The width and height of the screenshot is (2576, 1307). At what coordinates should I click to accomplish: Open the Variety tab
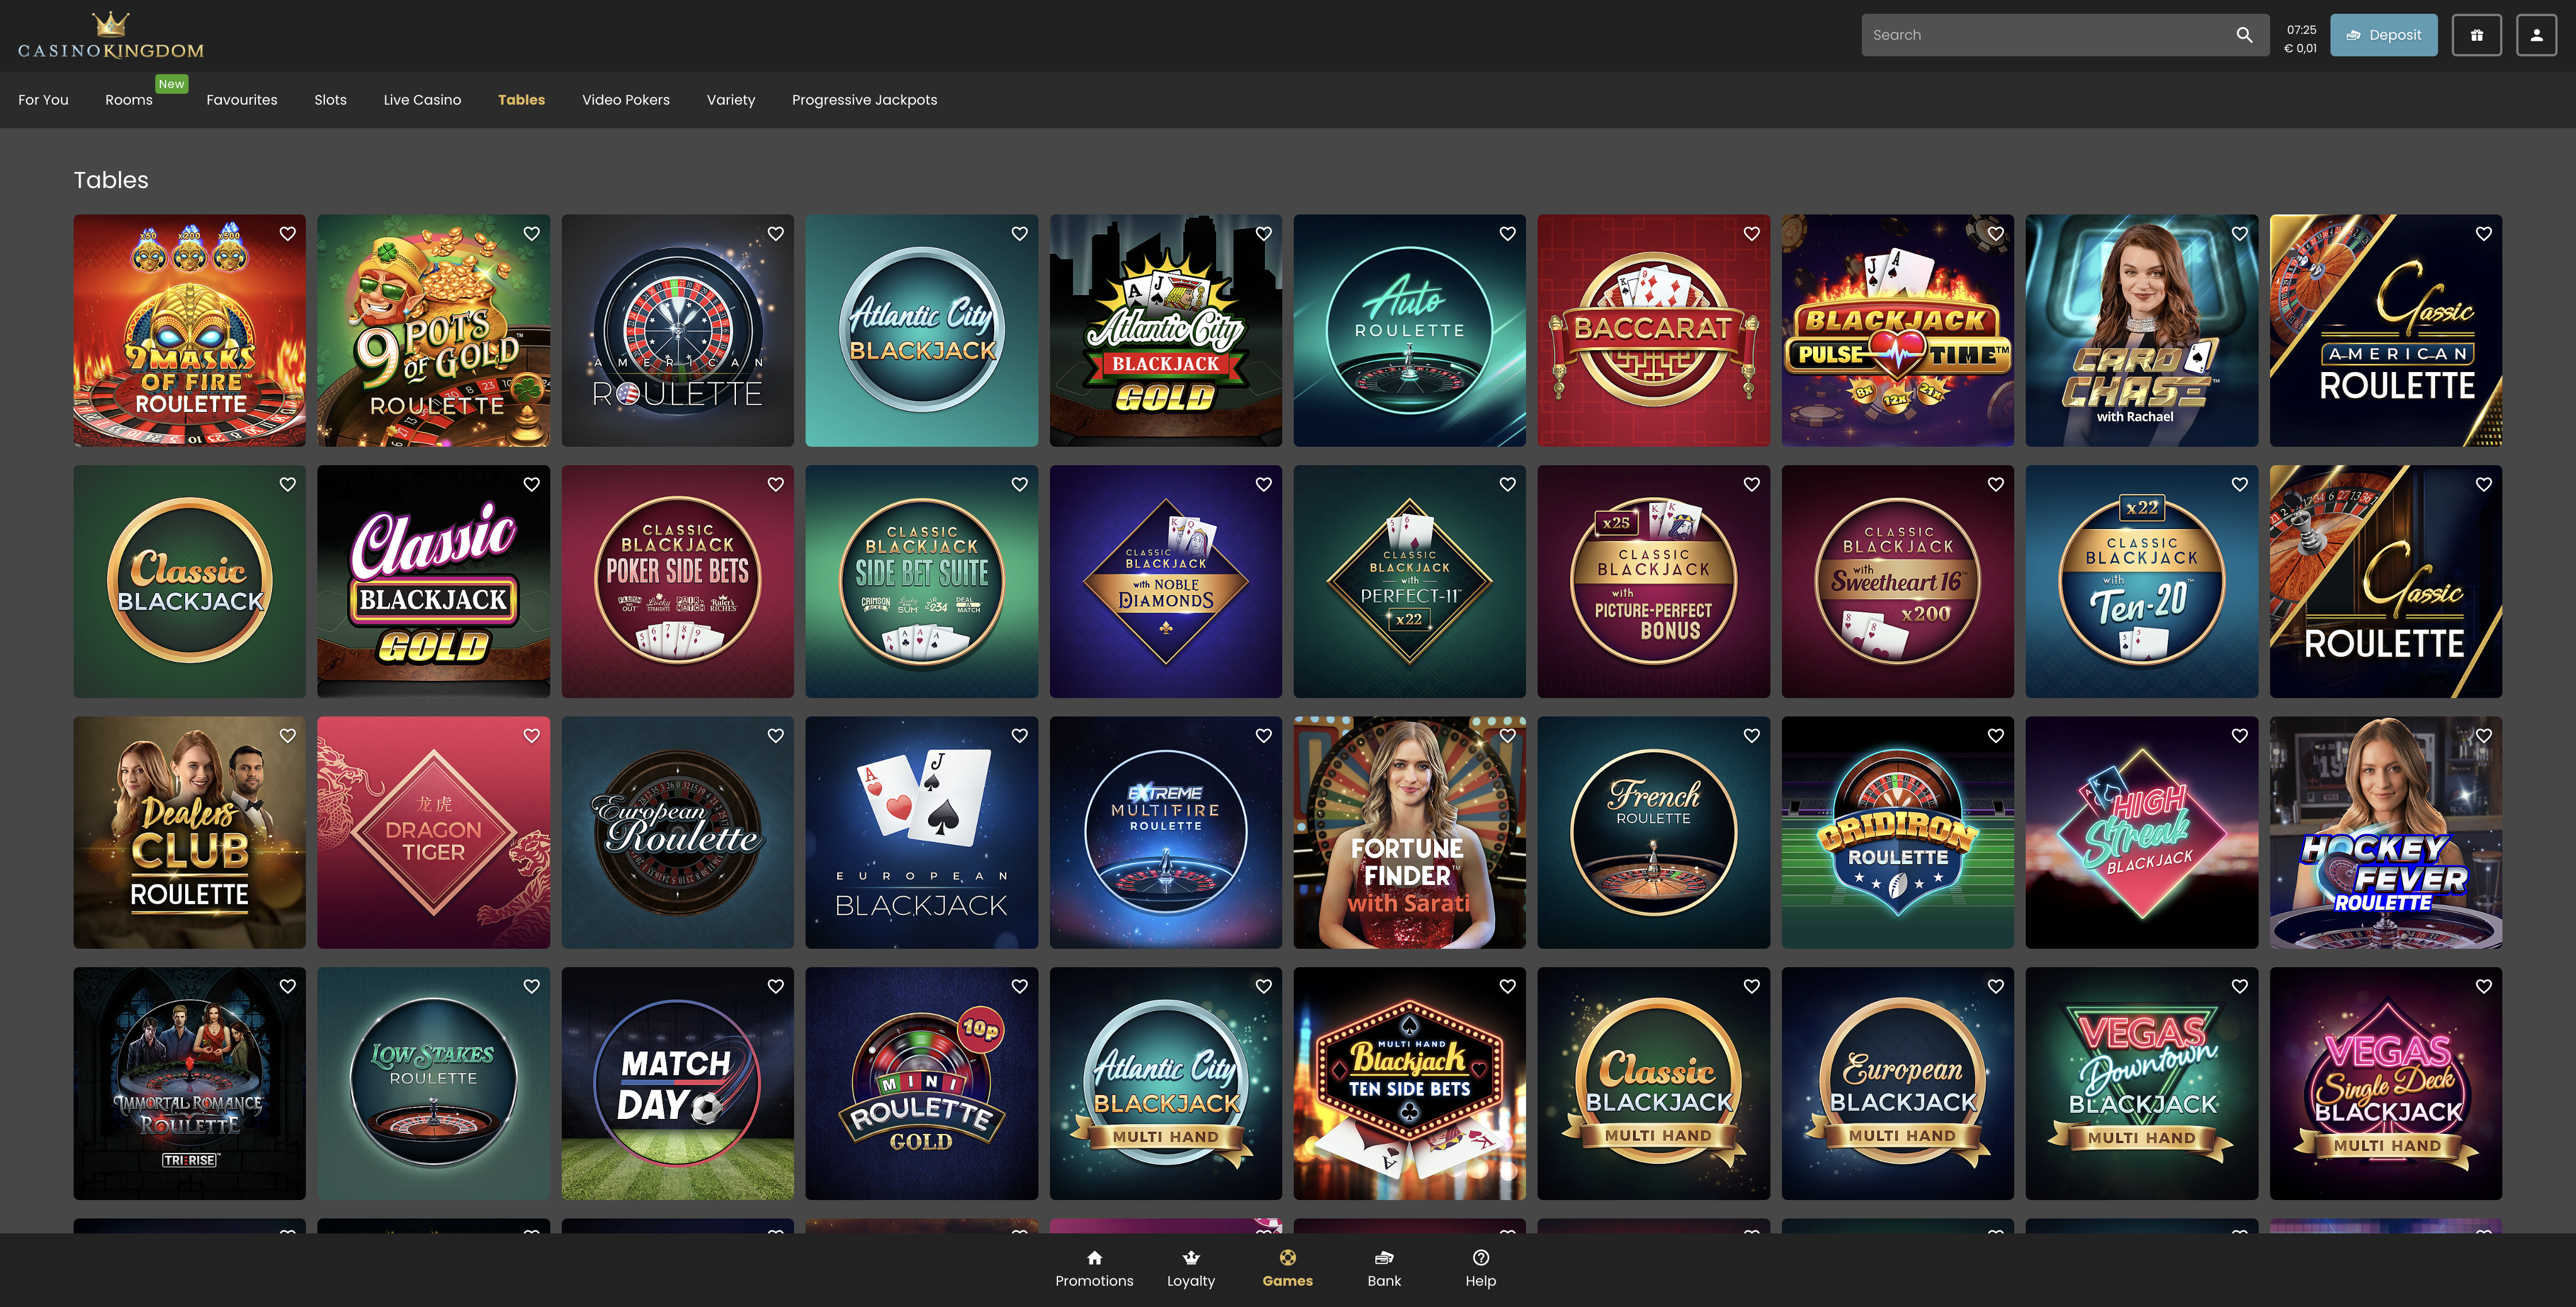[731, 100]
